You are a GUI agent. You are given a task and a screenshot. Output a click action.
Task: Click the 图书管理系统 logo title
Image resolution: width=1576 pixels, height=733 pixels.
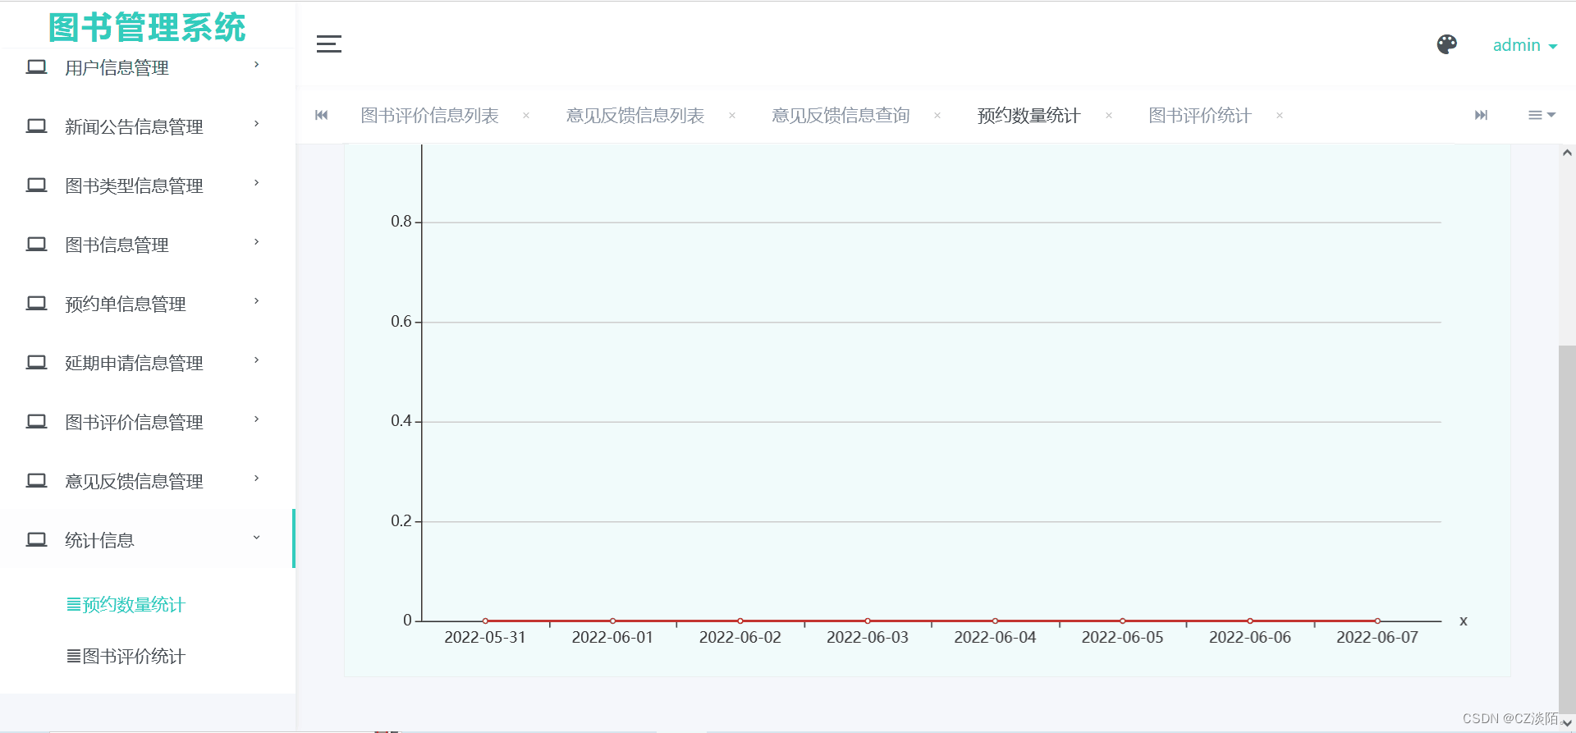[x=147, y=27]
